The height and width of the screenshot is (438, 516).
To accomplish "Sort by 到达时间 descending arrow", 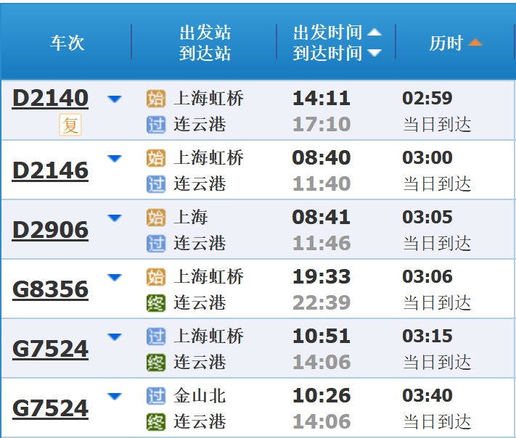I will click(x=374, y=53).
